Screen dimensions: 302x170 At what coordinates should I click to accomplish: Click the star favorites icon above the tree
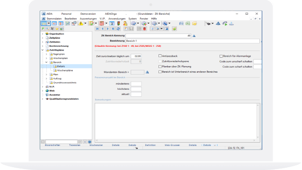tap(57, 29)
